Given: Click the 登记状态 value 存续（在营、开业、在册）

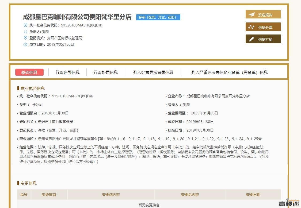Looking at the screenshot, I should 58,130.
